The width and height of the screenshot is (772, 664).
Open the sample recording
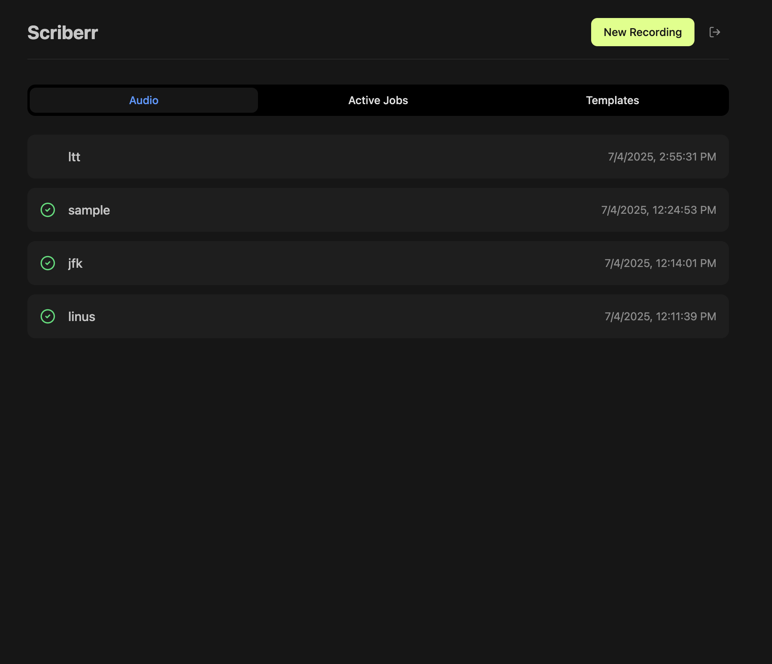point(378,210)
